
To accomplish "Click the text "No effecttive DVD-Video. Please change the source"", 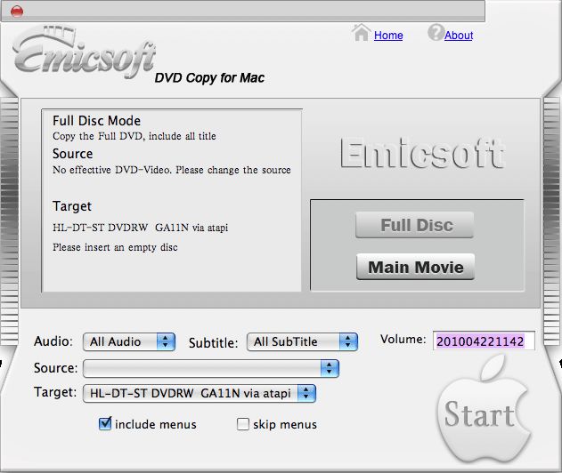I will click(172, 170).
